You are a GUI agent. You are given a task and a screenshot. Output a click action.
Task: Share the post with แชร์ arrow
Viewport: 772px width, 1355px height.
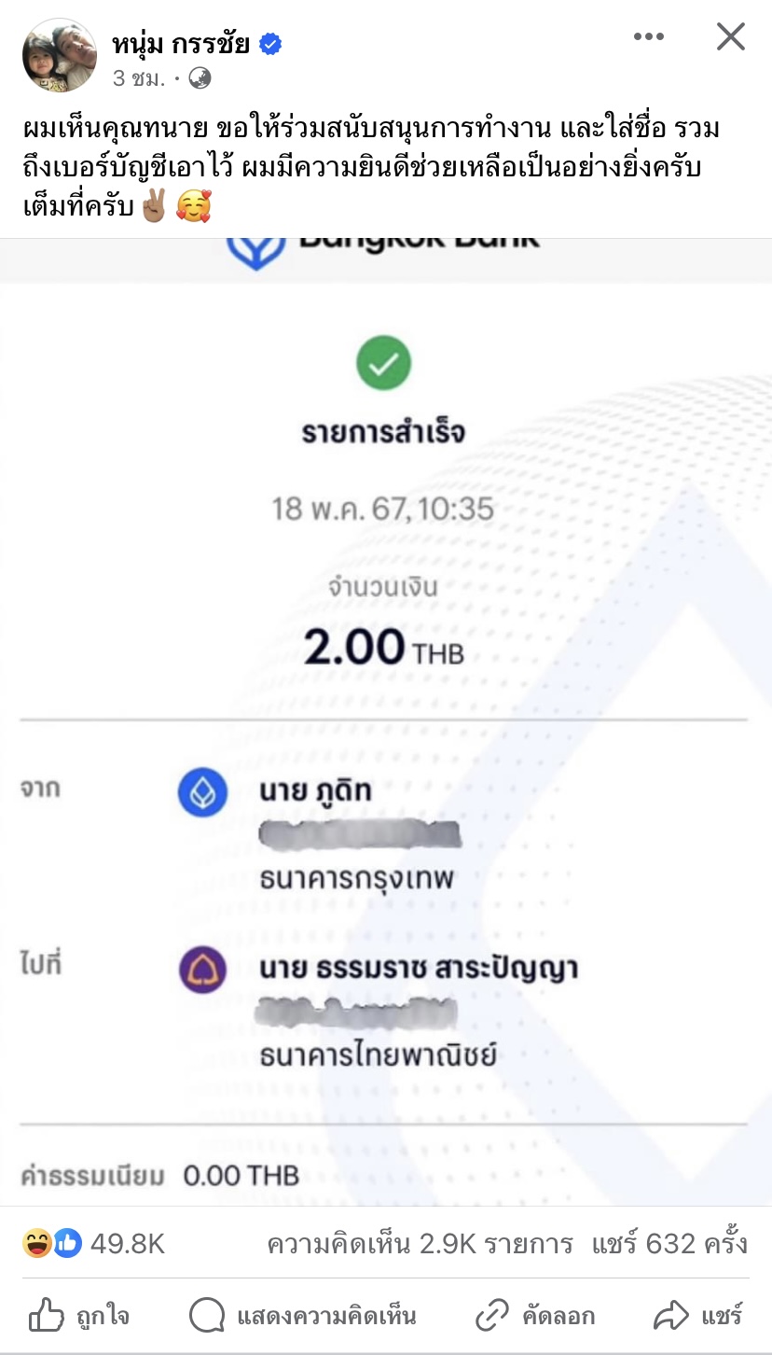coord(698,1316)
